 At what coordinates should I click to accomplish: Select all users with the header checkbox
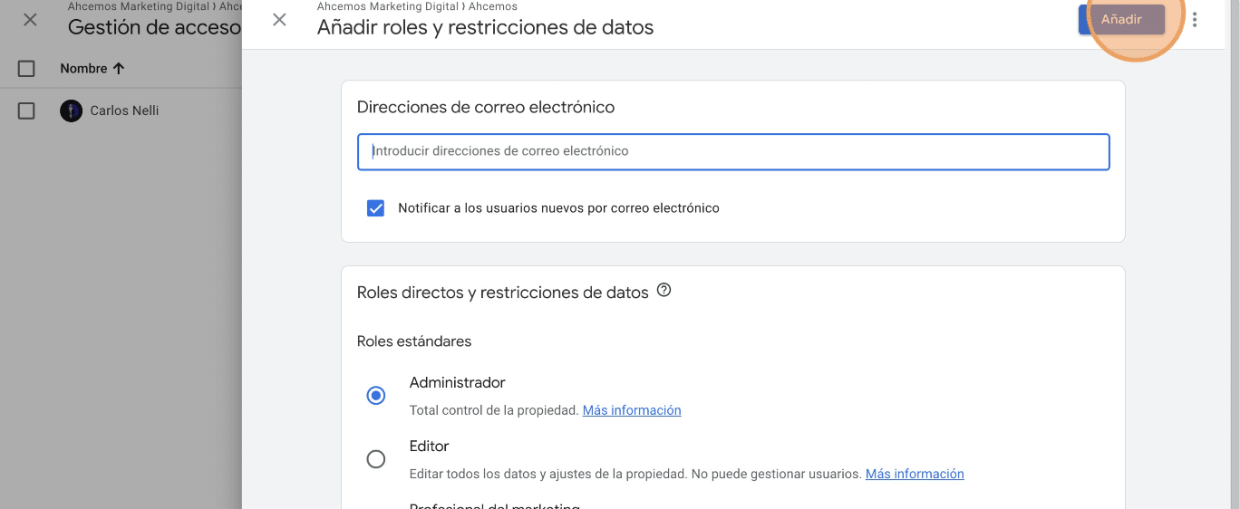pos(26,69)
